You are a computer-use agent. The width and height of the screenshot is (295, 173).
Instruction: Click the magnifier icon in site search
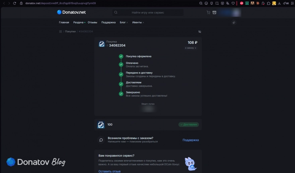(x=116, y=12)
